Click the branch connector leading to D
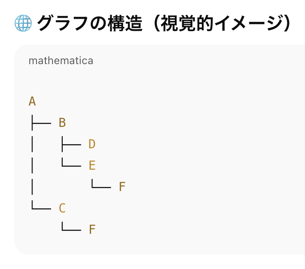Screen dimensions: 305x269 [x=72, y=144]
